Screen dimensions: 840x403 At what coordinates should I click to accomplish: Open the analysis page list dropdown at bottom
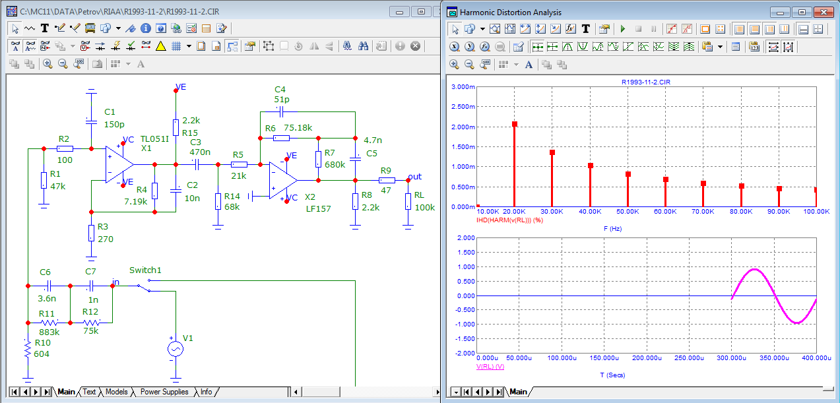(x=455, y=392)
